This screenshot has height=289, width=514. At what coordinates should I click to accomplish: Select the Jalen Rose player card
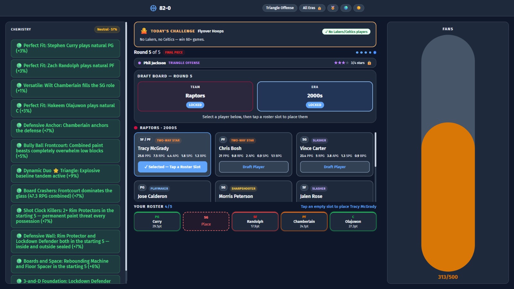pyautogui.click(x=335, y=192)
